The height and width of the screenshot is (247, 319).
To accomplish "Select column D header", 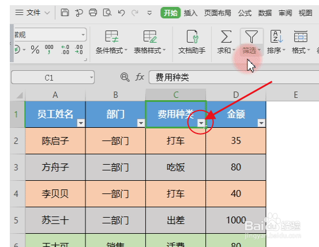I will coord(236,95).
